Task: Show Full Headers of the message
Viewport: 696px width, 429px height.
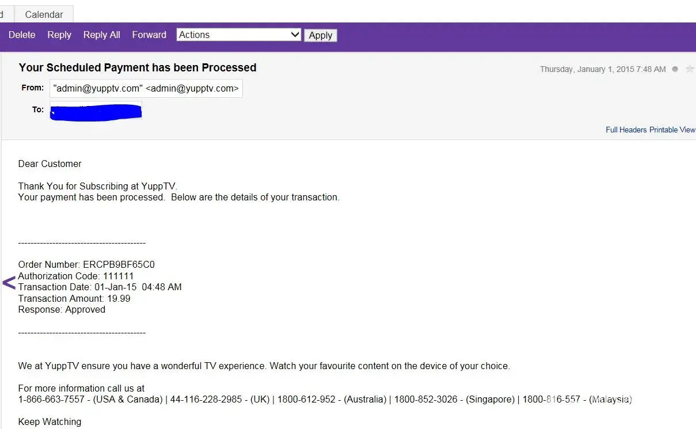Action: pos(626,130)
